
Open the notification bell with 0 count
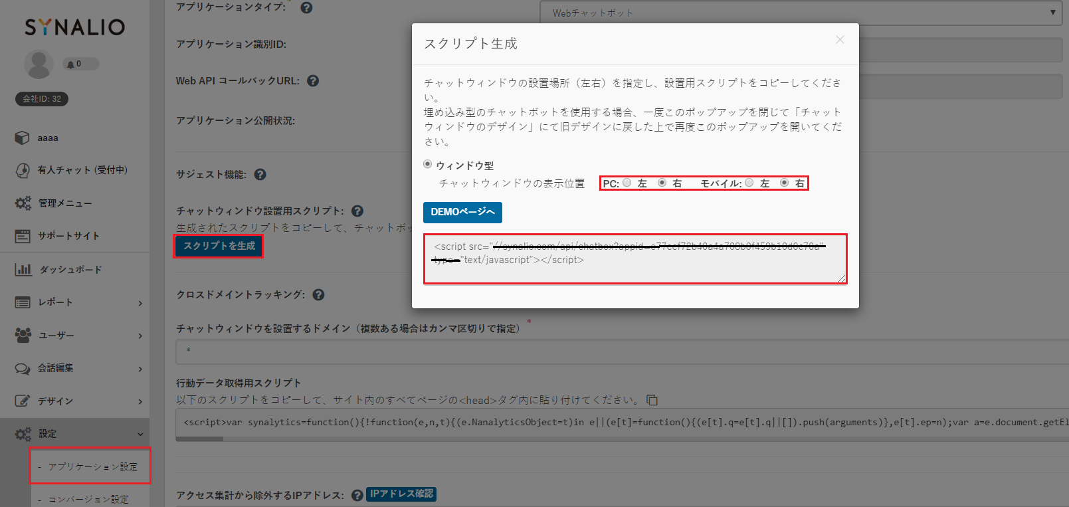tap(80, 64)
